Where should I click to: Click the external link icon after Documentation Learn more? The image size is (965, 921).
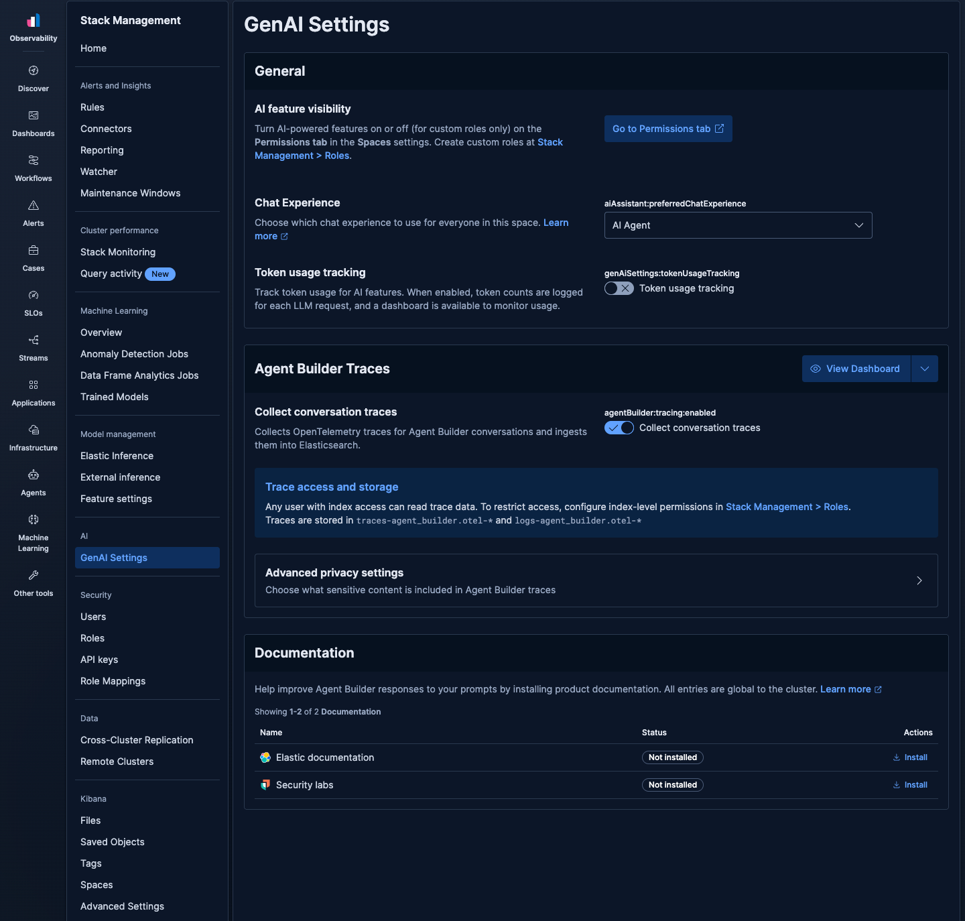pyautogui.click(x=878, y=690)
